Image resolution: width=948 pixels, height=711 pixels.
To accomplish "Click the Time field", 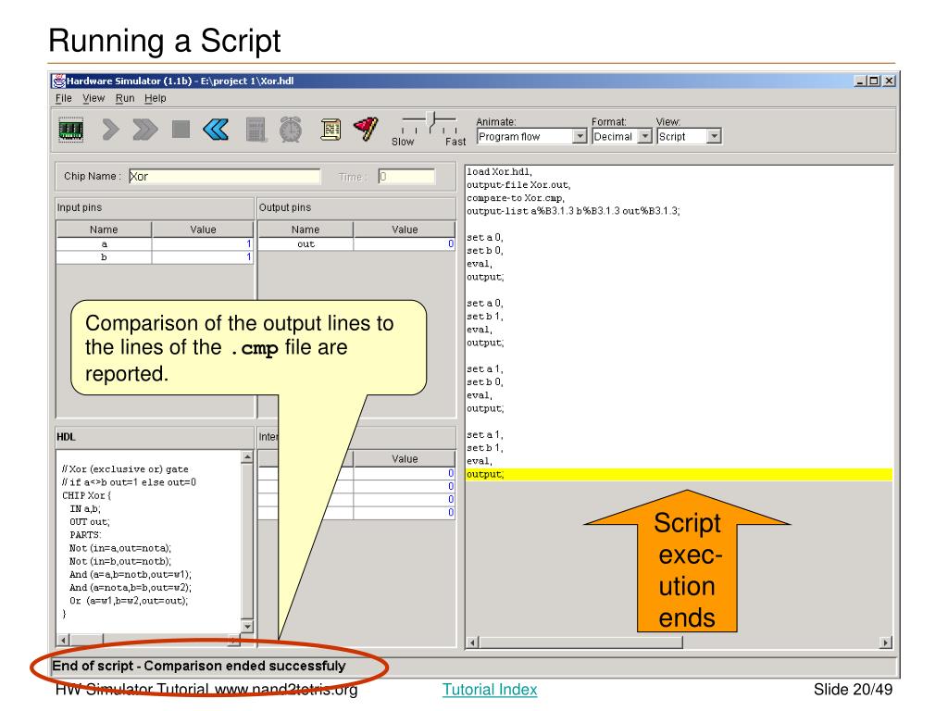I will 406,177.
